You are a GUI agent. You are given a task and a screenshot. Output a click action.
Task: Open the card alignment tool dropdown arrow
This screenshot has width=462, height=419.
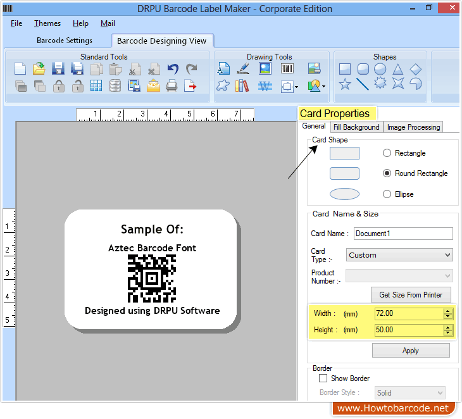click(x=296, y=87)
